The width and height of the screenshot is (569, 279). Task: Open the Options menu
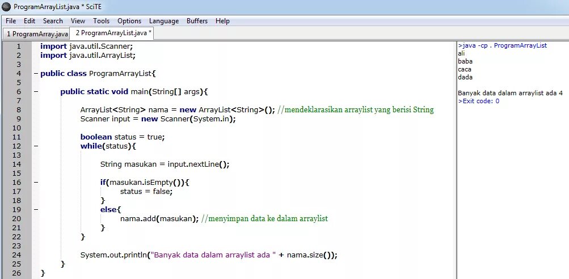[x=129, y=21]
